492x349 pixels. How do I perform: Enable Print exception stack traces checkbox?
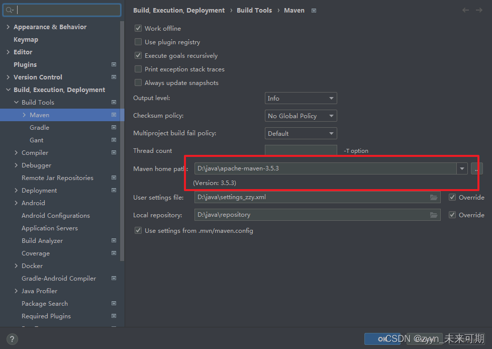point(138,69)
